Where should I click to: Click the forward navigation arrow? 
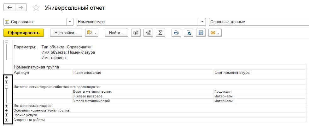21,8
